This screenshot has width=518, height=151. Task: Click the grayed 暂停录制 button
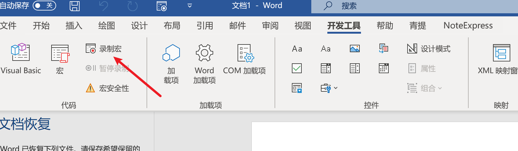coord(107,68)
